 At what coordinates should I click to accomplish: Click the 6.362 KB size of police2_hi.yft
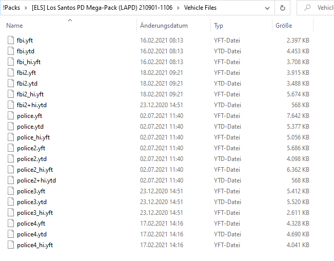298,170
